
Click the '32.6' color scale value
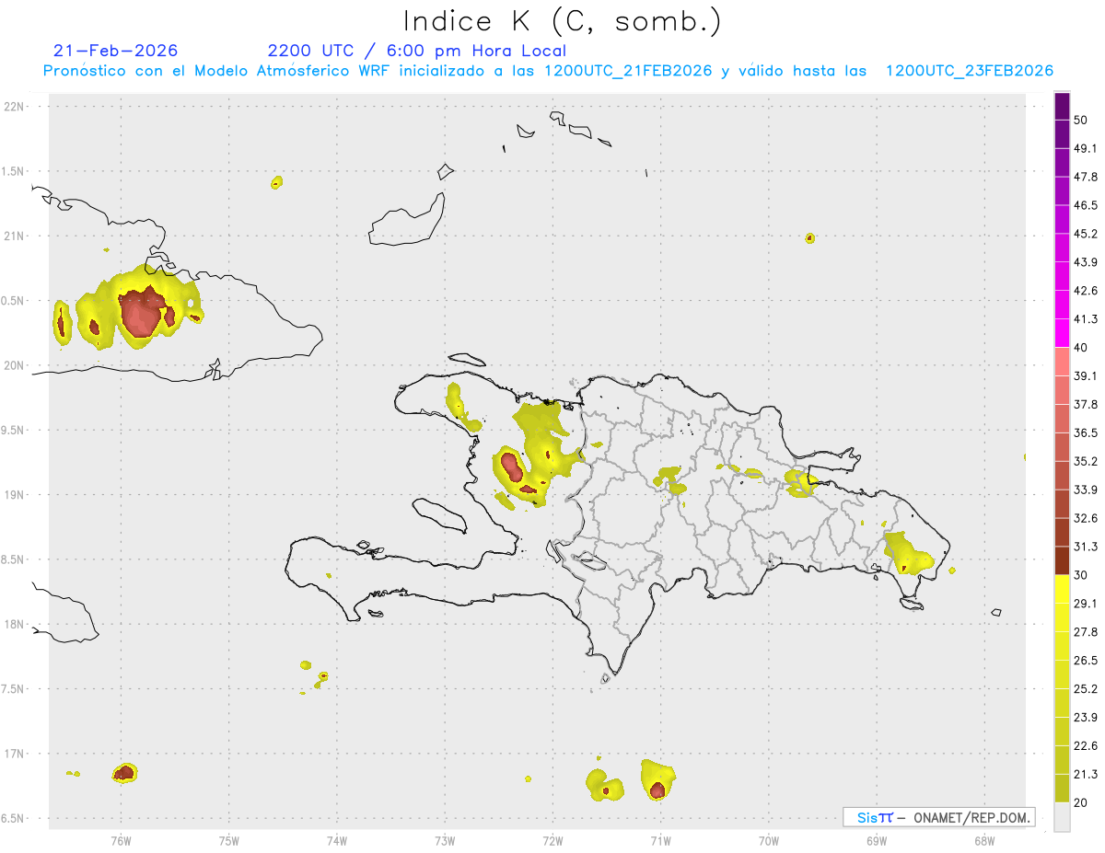point(1086,518)
